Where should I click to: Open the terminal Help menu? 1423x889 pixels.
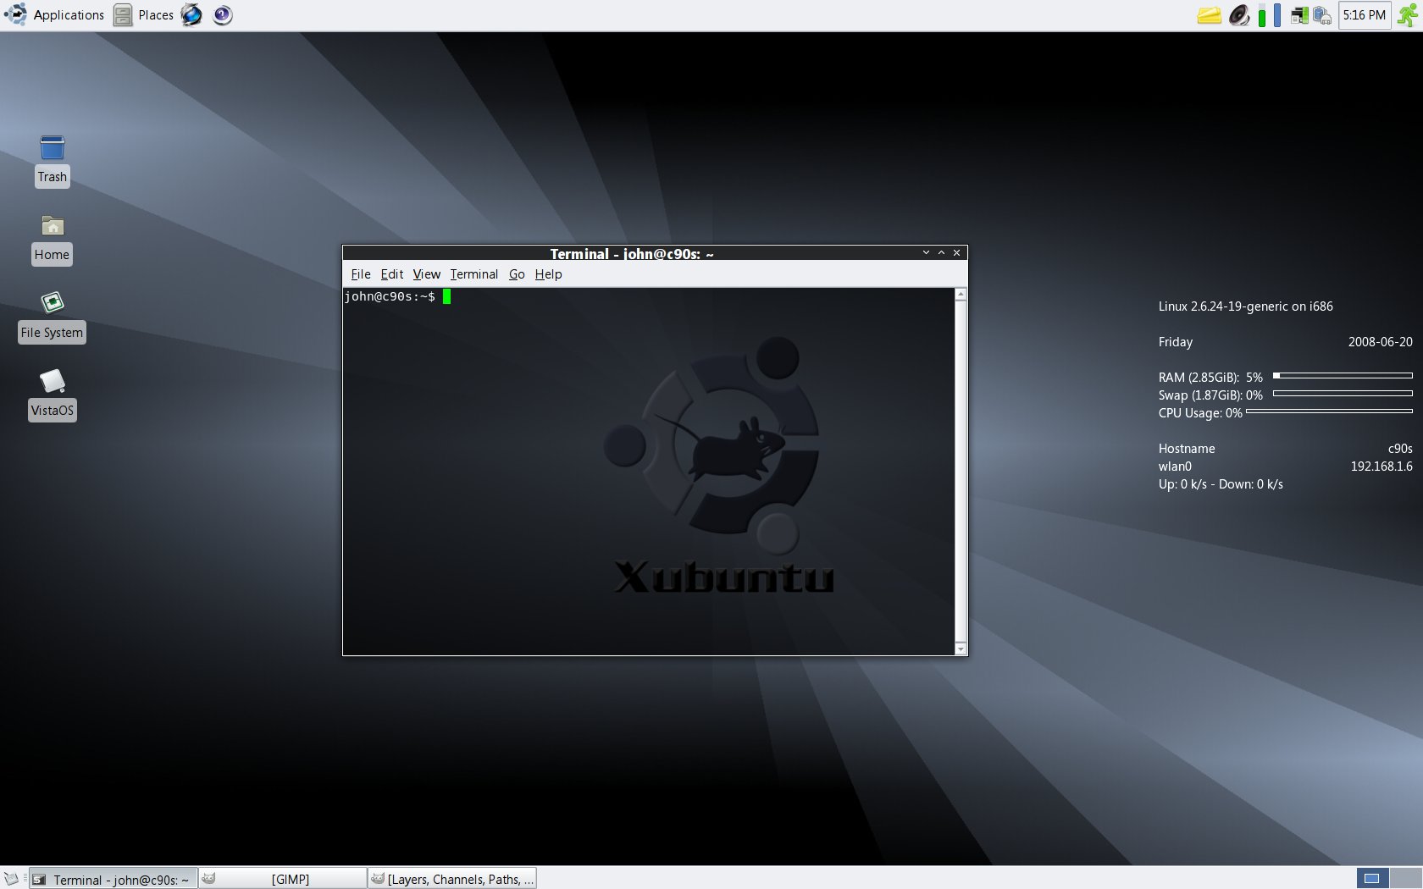[x=549, y=274]
